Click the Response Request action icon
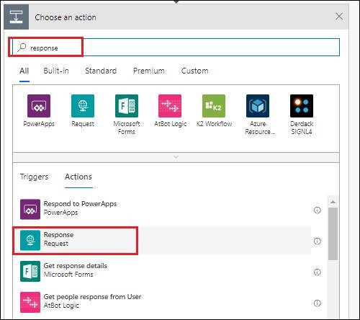 [x=30, y=240]
